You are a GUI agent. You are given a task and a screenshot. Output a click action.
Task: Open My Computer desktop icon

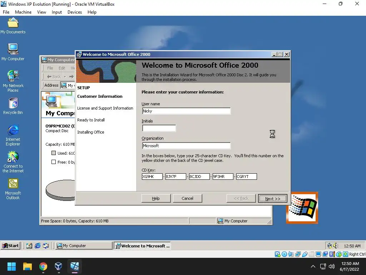13,52
